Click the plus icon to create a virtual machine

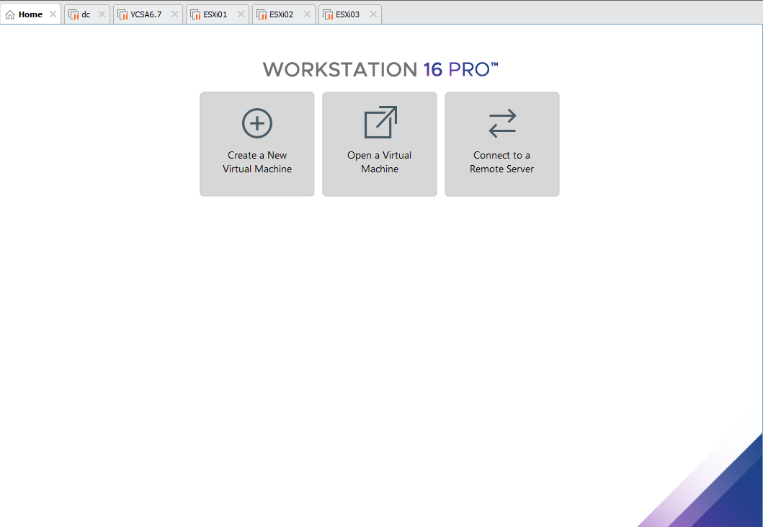(257, 123)
